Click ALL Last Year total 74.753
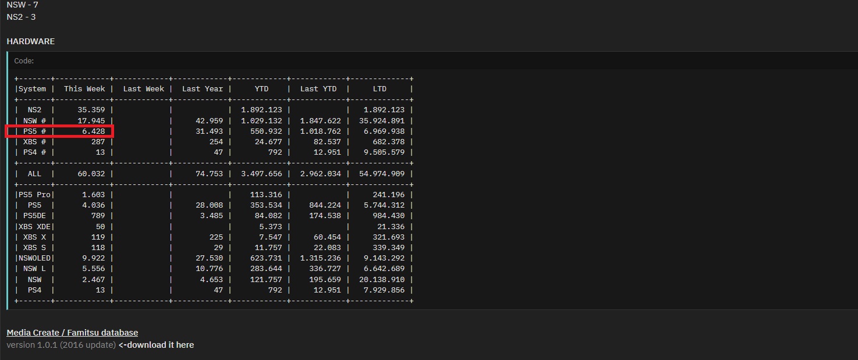The image size is (858, 360). (209, 174)
